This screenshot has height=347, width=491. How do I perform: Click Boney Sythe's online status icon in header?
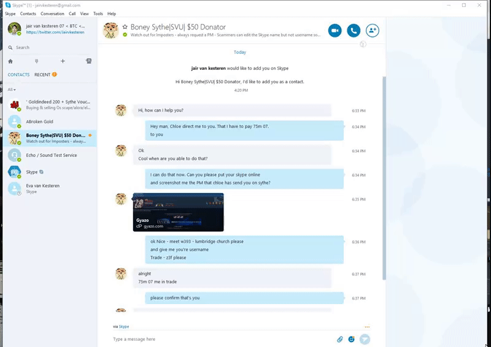tap(125, 35)
